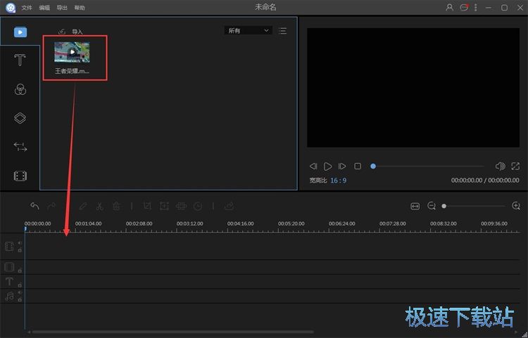Open the Overlays panel with stacked layers icon
528x338 pixels.
20,118
